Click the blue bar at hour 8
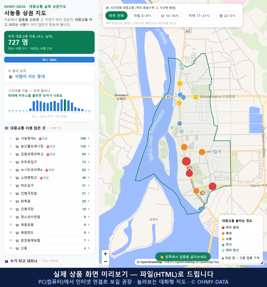267x287 pixels. point(37,106)
